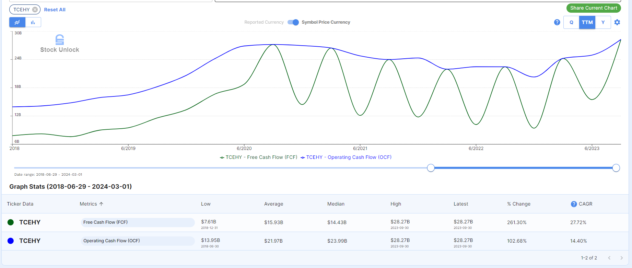
Task: Toggle Free Cash Flow legend entry
Action: point(259,157)
